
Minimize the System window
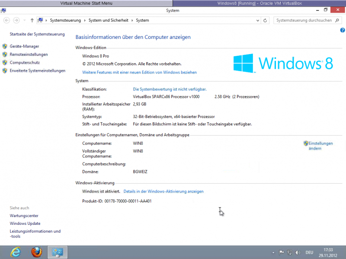coord(317,10)
